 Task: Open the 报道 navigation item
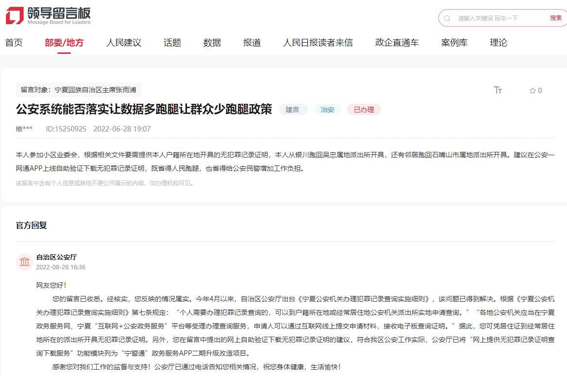click(x=252, y=43)
